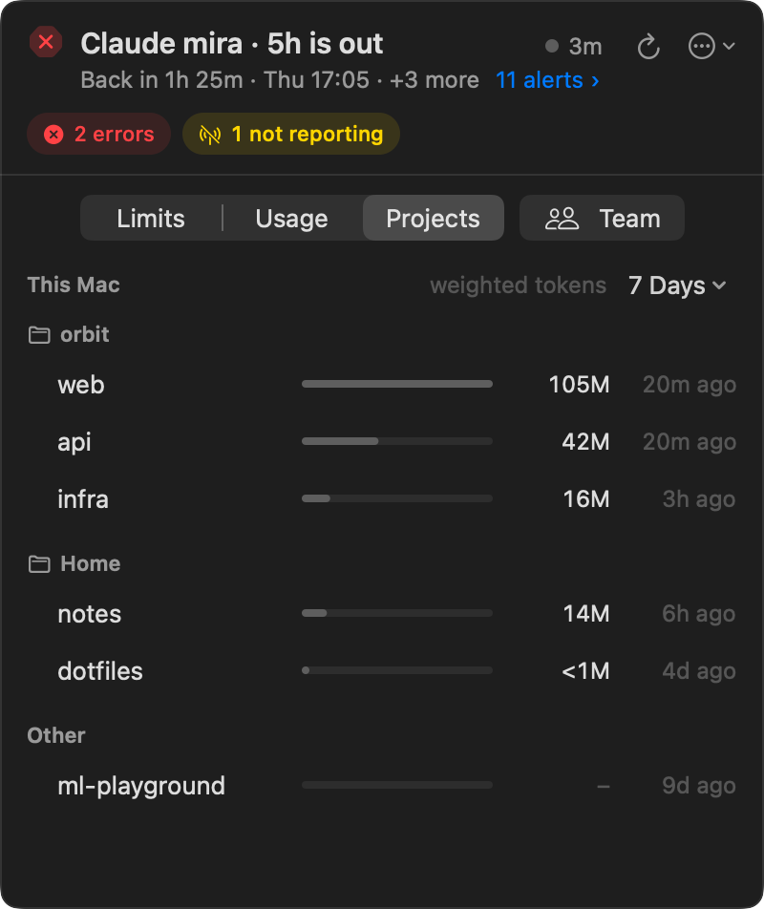The image size is (764, 909).
Task: Click the 14M token value
Action: 586,613
